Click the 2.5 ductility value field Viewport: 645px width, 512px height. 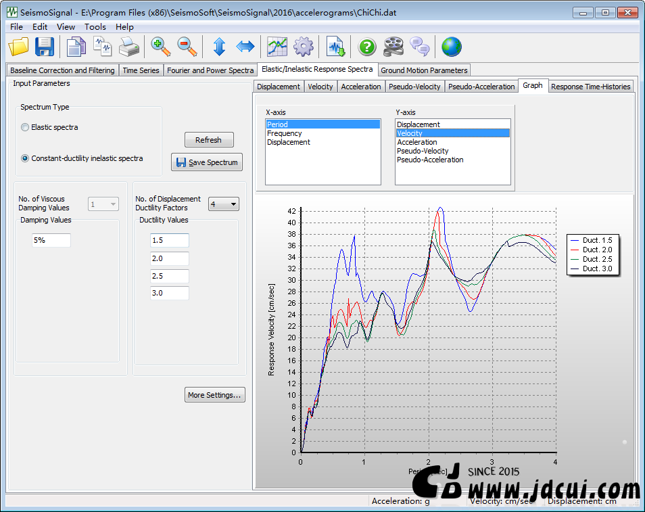170,276
